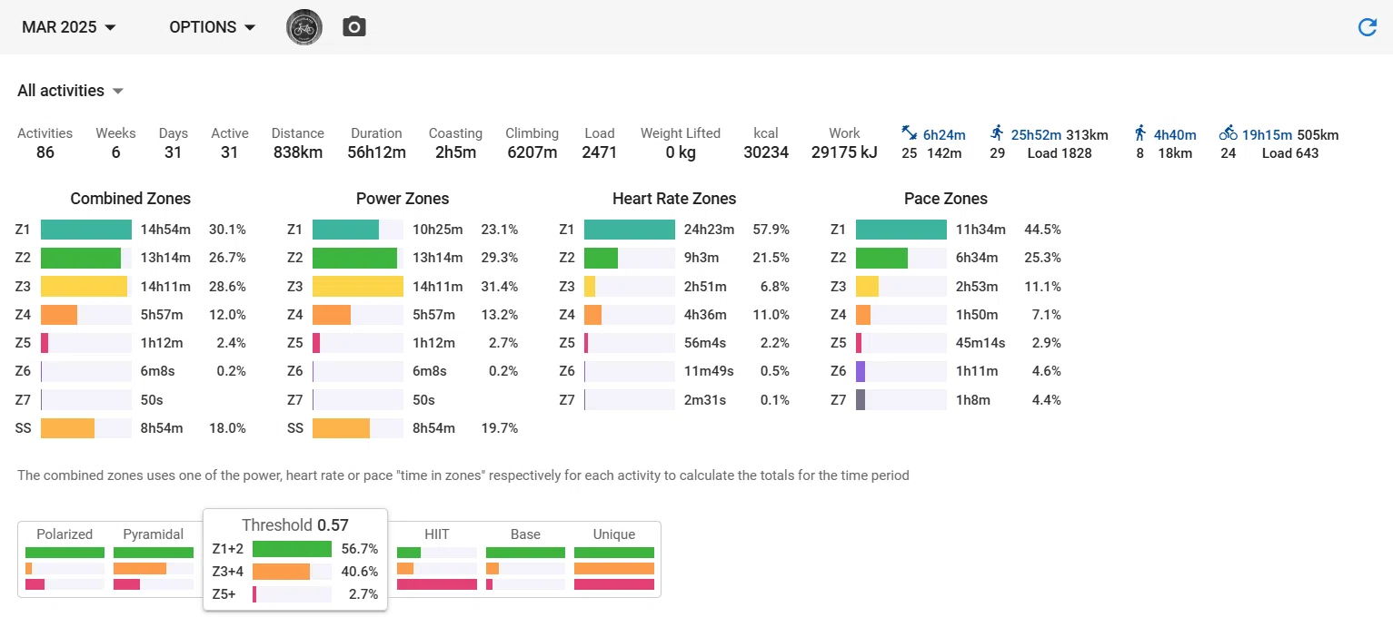Click the cycling icon beside 19h15m
The height and width of the screenshot is (627, 1393).
(1228, 133)
